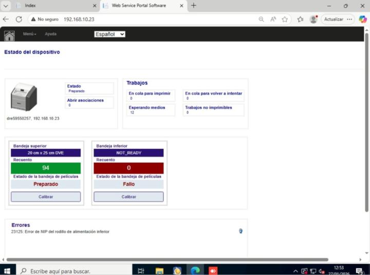The width and height of the screenshot is (370, 275).
Task: Open the browser profile avatar icon
Action: click(x=313, y=19)
